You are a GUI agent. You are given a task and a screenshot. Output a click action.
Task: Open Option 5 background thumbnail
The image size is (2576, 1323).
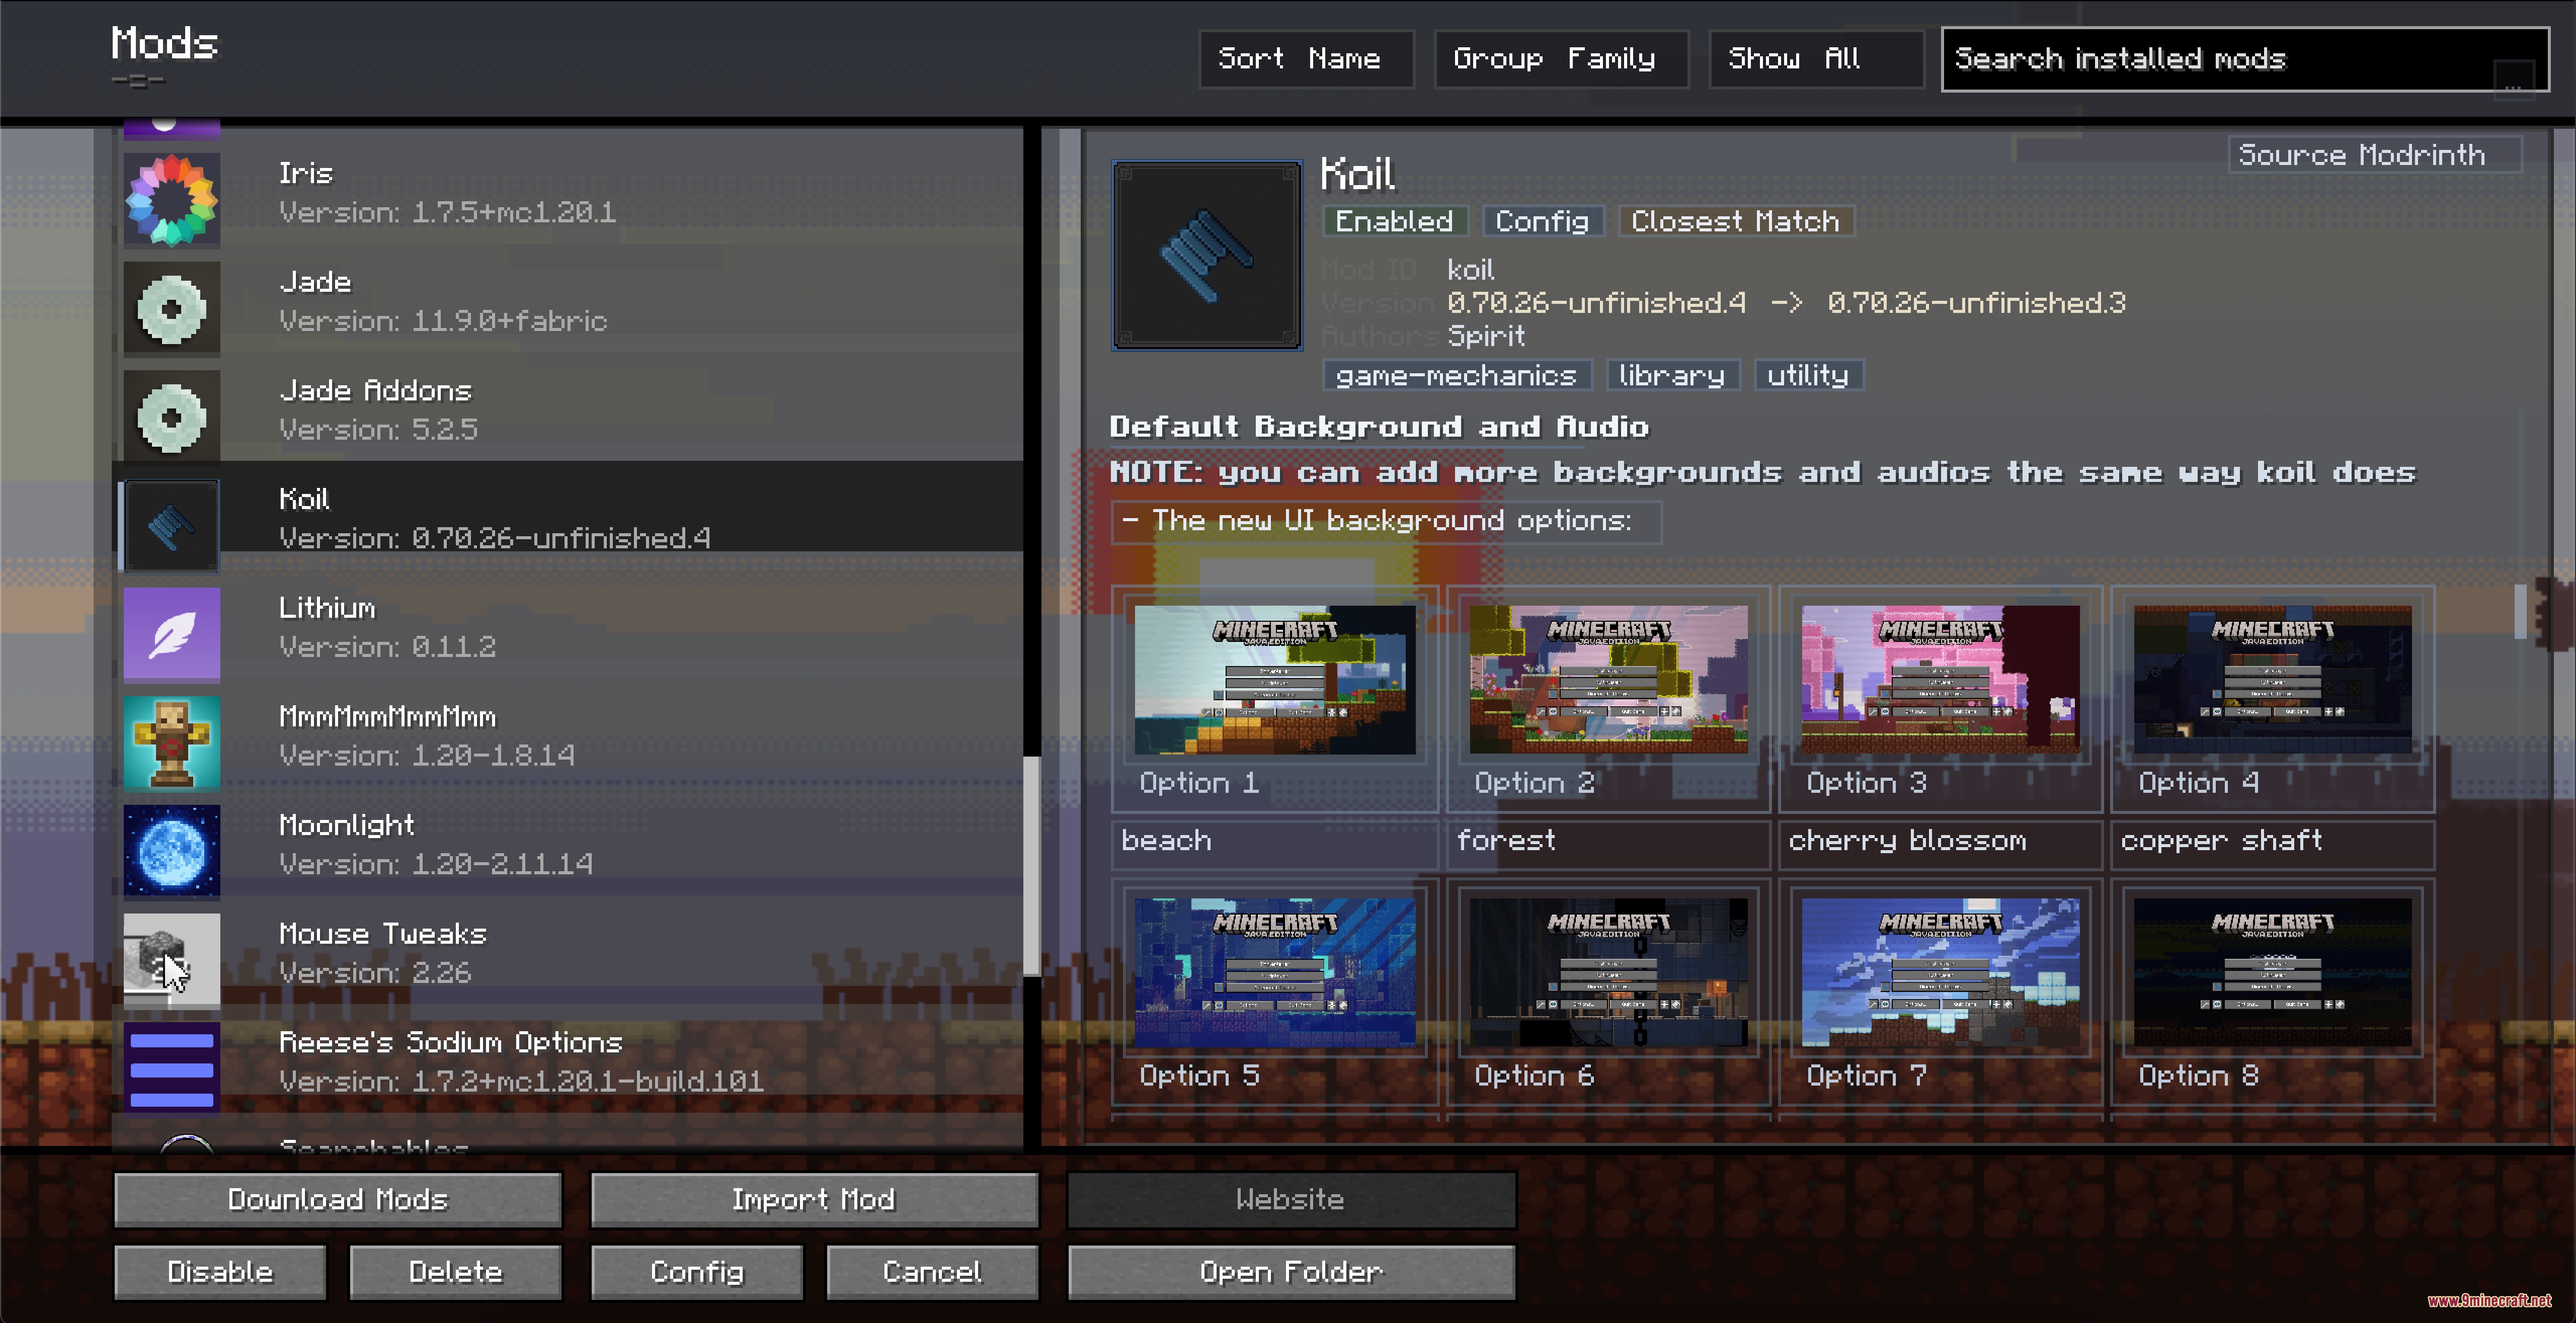1274,972
